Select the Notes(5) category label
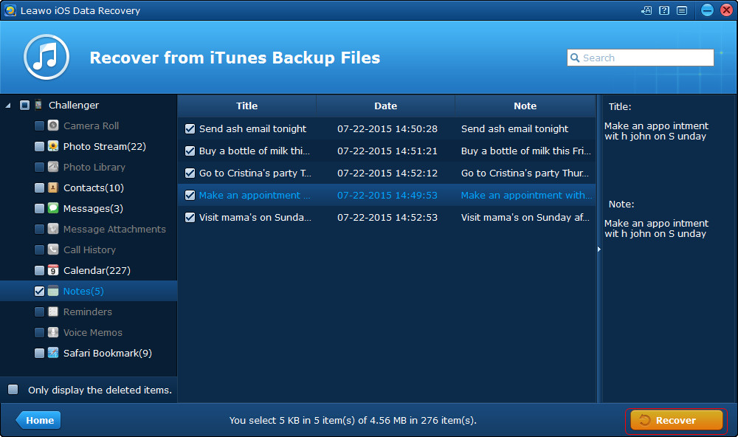This screenshot has width=738, height=437. [83, 291]
